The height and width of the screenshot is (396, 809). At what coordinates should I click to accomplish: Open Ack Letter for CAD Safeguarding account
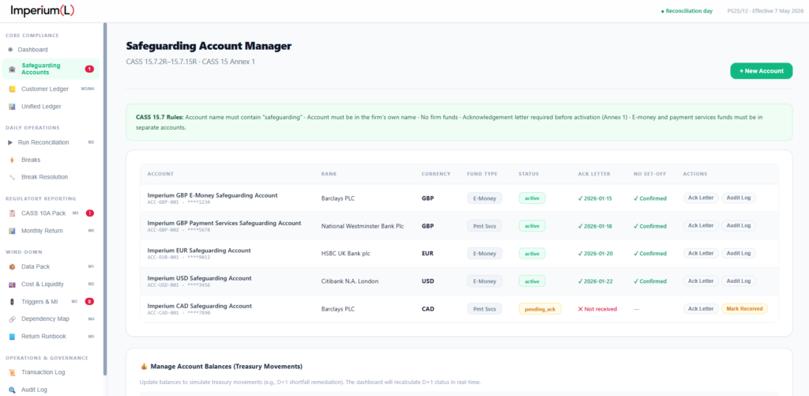(701, 309)
